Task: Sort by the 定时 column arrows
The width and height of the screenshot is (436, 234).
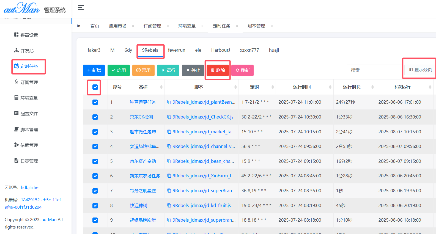Action: [x=273, y=87]
